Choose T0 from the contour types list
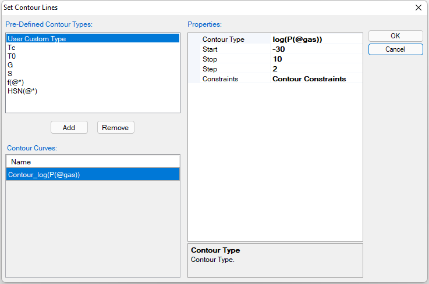The image size is (429, 284). 12,56
